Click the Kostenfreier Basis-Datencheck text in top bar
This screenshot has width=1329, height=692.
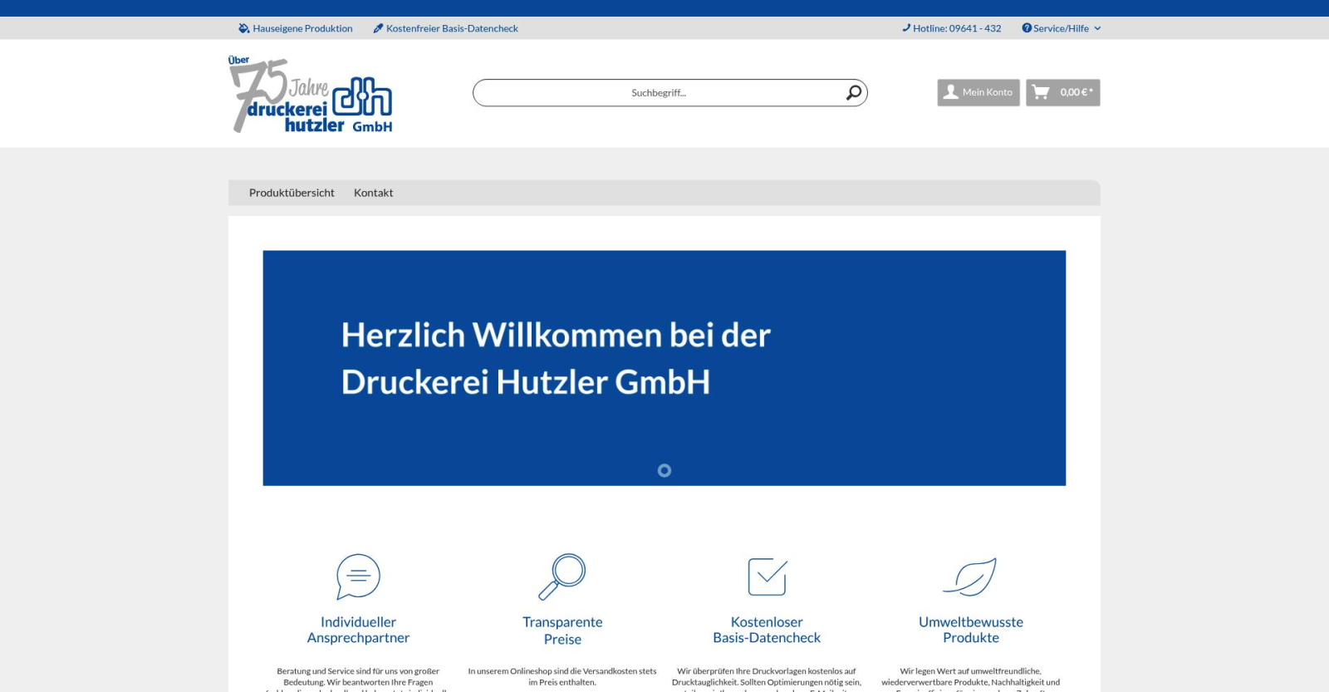(452, 28)
